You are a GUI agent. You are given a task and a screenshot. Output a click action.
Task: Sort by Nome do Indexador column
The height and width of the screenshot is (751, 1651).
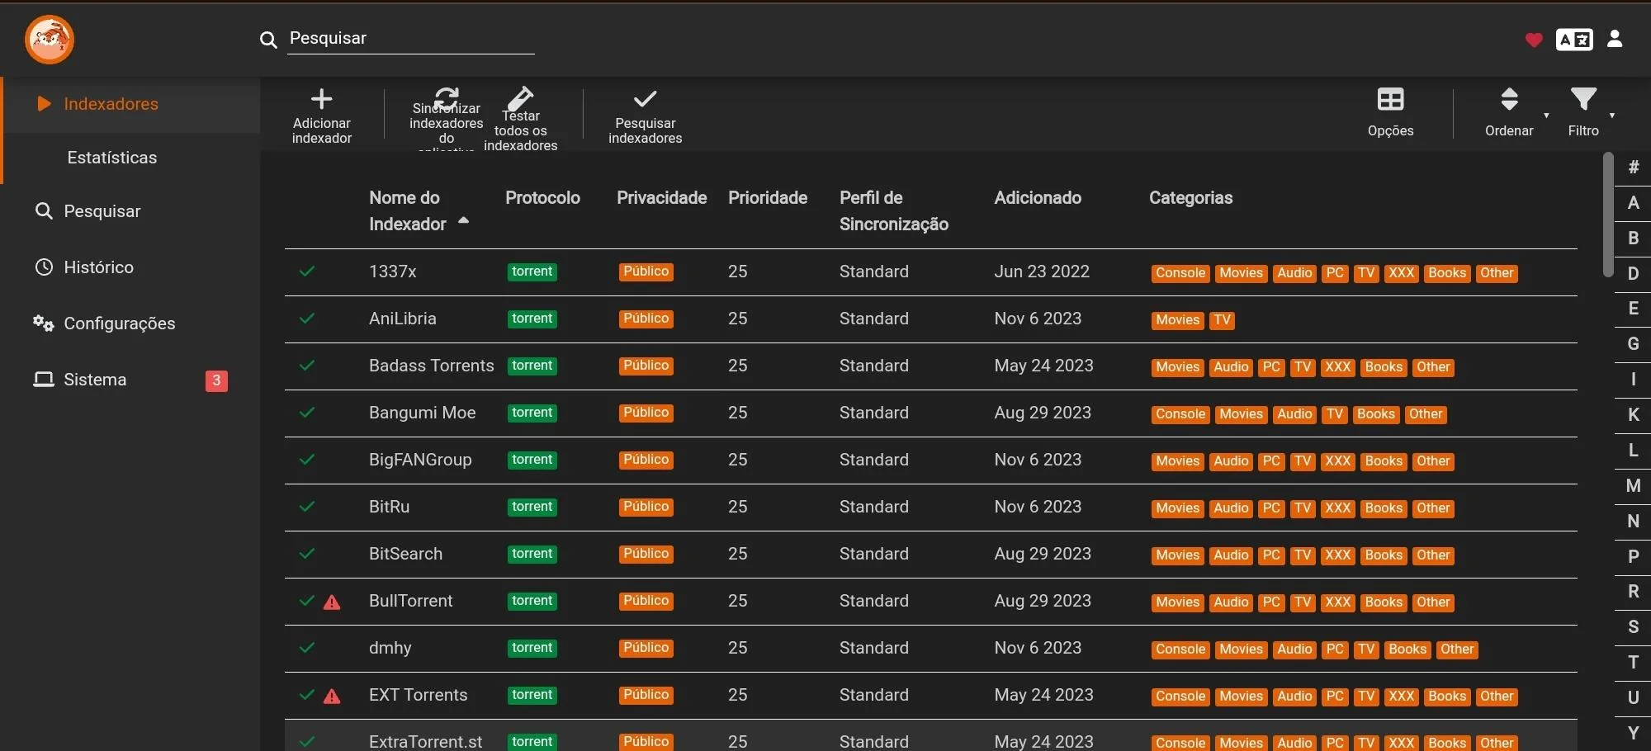click(407, 210)
